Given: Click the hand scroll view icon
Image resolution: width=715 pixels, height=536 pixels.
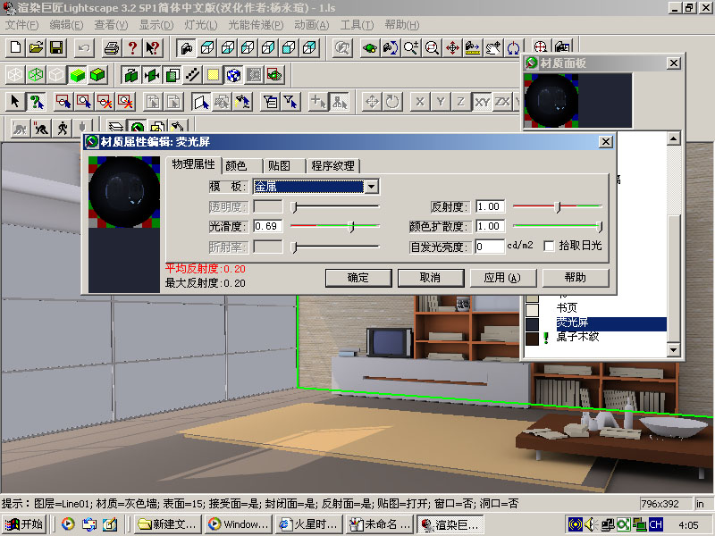Looking at the screenshot, I should coord(493,47).
